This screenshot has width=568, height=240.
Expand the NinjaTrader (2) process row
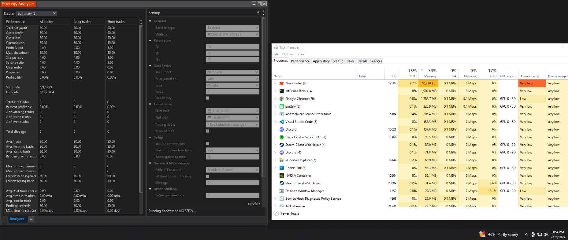click(x=275, y=84)
